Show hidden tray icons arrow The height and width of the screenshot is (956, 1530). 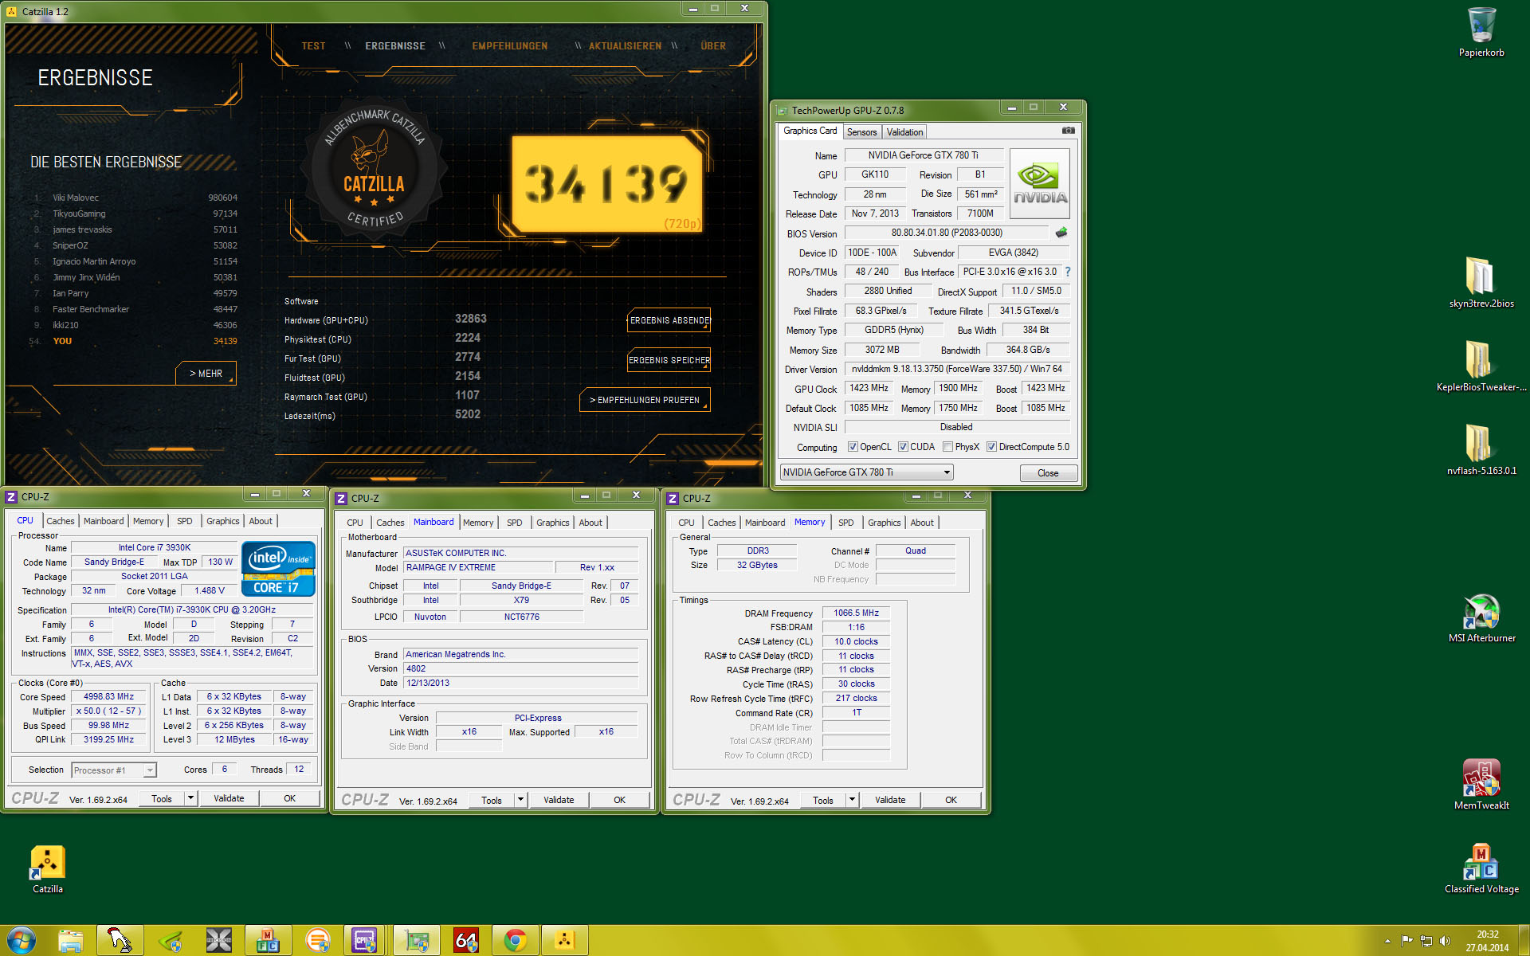pyautogui.click(x=1387, y=941)
